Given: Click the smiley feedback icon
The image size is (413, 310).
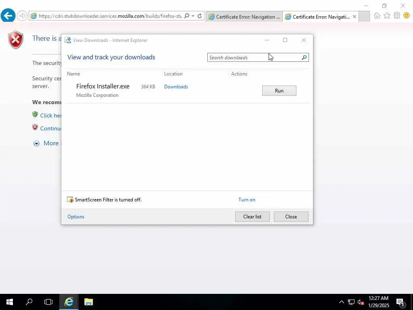Looking at the screenshot, I should (x=407, y=16).
